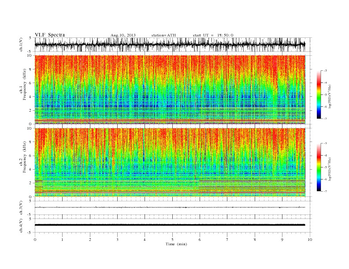Click the time axis tick label '10'

click(310, 240)
